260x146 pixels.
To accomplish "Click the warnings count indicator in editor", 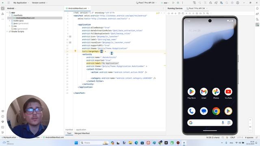I will [158, 13].
